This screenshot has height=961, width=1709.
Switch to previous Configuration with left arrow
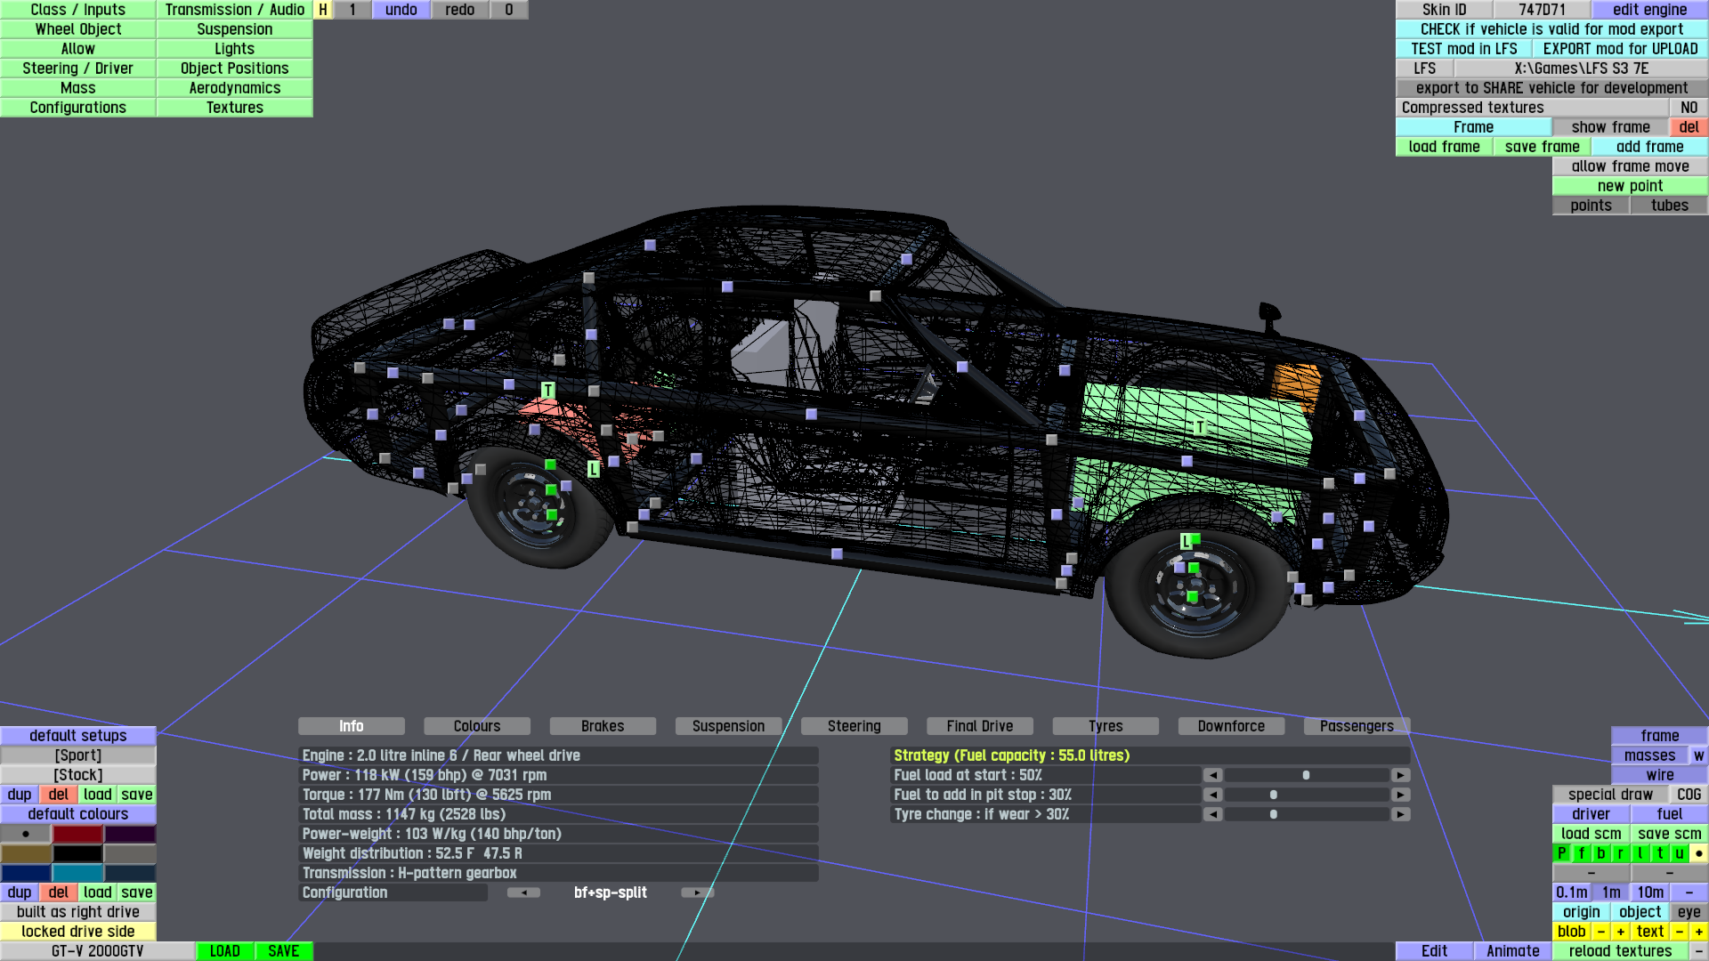point(523,892)
